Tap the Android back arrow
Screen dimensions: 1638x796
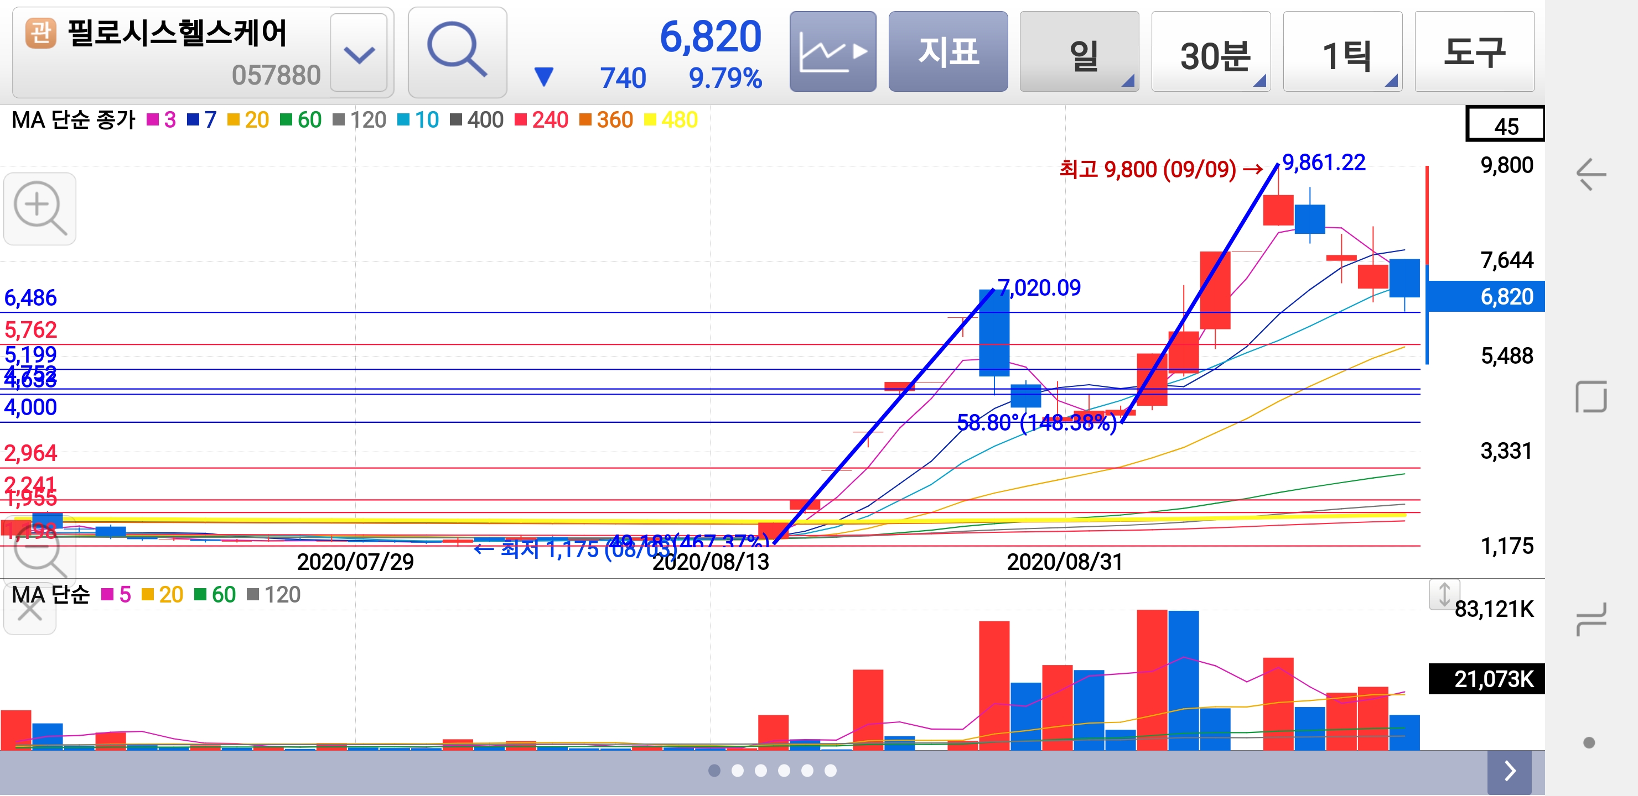tap(1590, 174)
